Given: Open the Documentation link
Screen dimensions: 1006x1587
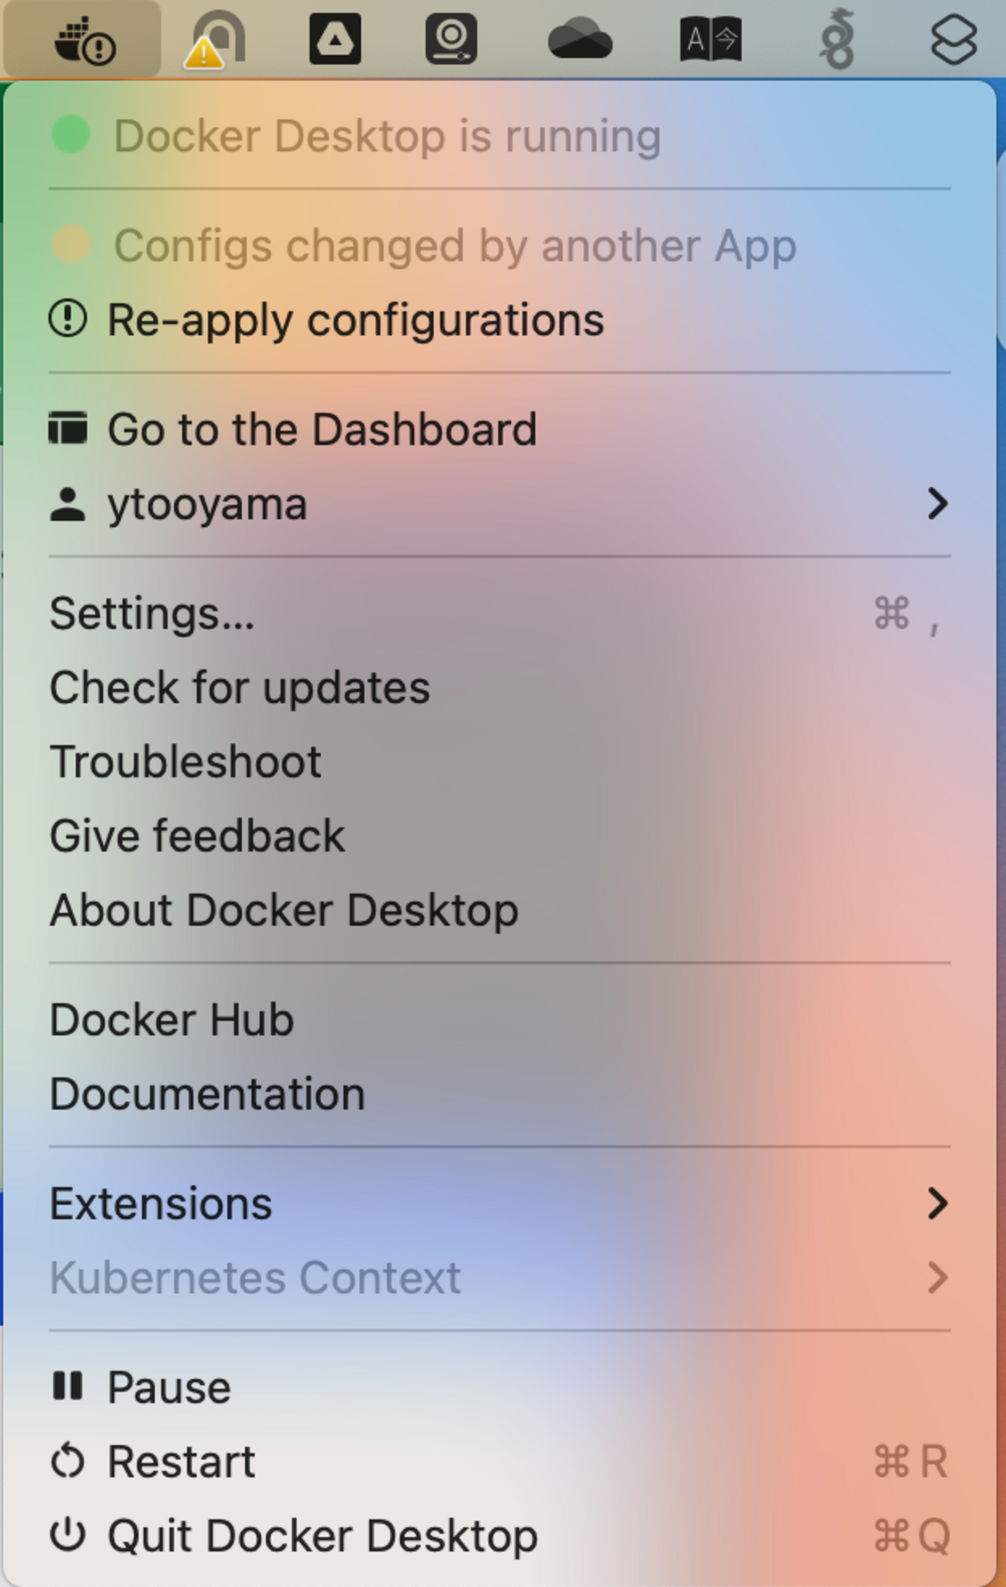Looking at the screenshot, I should pyautogui.click(x=207, y=1094).
